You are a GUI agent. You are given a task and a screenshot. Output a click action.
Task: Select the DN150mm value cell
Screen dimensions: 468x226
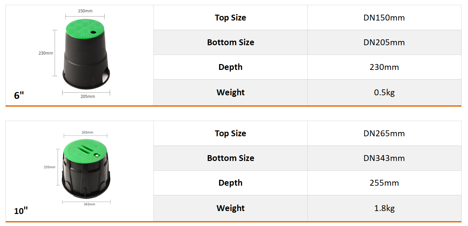384,18
